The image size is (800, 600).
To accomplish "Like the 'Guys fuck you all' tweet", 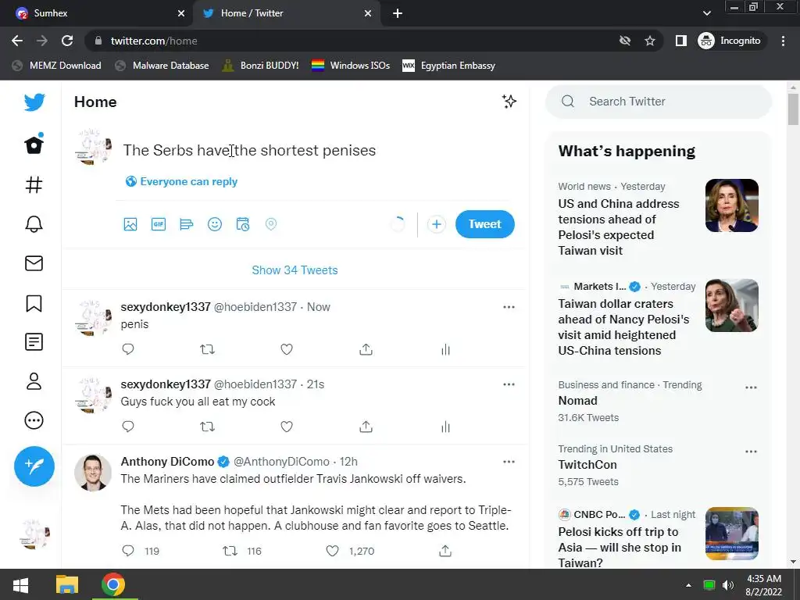I will pyautogui.click(x=287, y=427).
